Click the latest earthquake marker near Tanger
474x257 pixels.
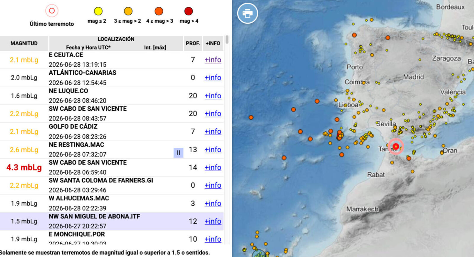tap(396, 146)
